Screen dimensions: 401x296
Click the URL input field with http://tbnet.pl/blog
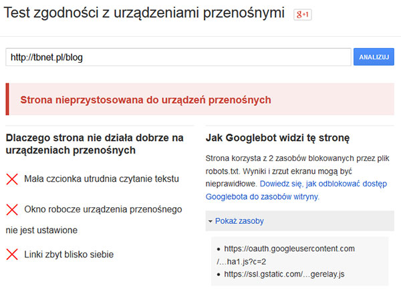point(178,57)
